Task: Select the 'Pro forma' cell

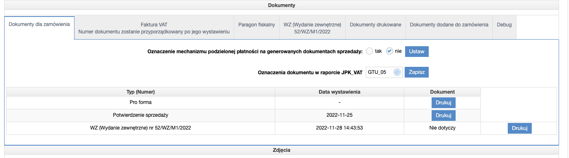Action: coord(141,103)
